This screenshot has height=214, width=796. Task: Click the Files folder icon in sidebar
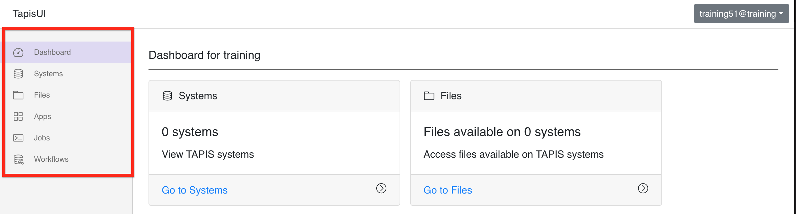18,95
